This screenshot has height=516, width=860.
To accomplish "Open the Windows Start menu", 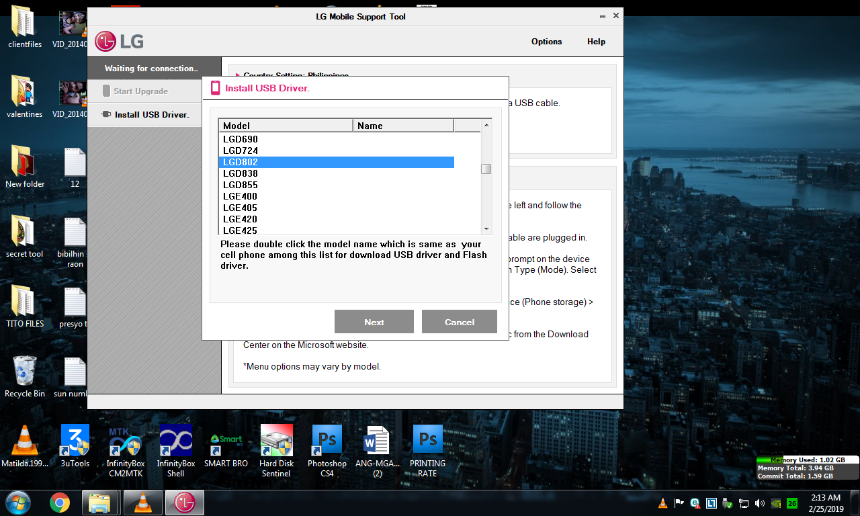I will [17, 503].
